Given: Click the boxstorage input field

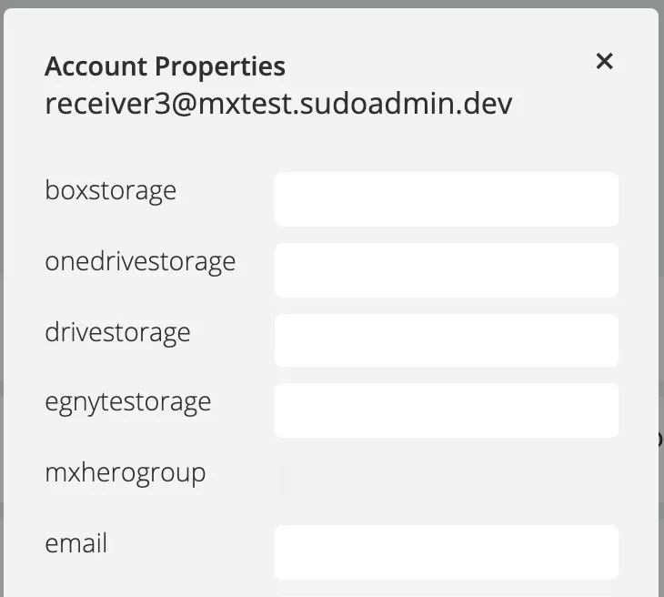Looking at the screenshot, I should [x=446, y=199].
